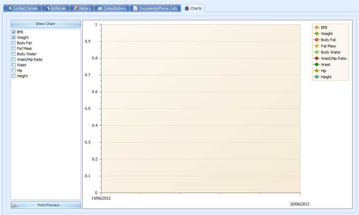This screenshot has height=215, width=359.
Task: Click the Print Preview button
Action: [46, 205]
